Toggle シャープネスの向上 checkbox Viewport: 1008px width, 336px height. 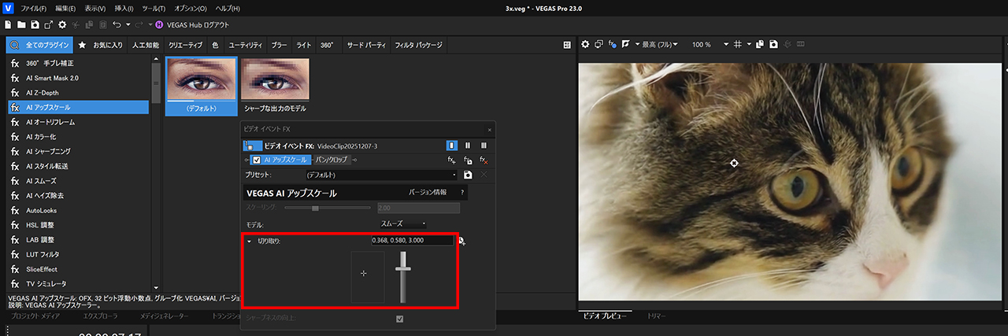400,319
